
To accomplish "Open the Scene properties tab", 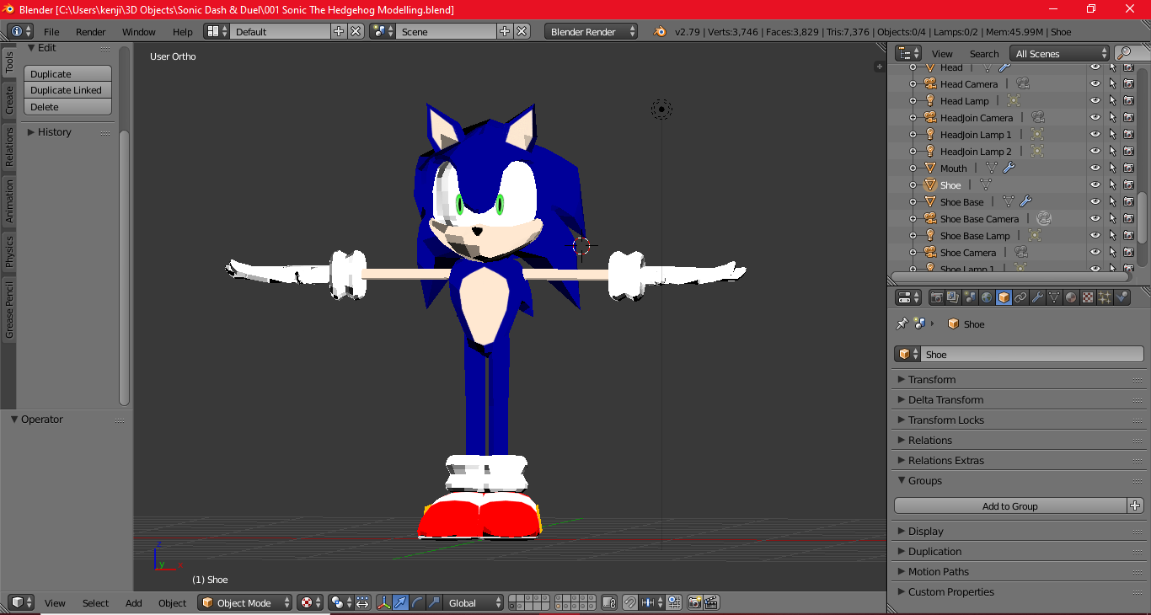I will pyautogui.click(x=970, y=297).
